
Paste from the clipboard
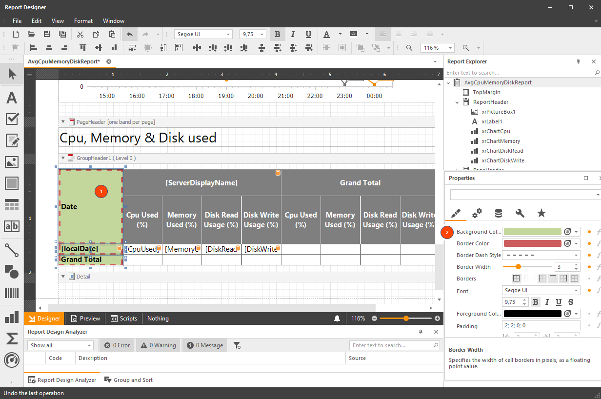[x=112, y=34]
